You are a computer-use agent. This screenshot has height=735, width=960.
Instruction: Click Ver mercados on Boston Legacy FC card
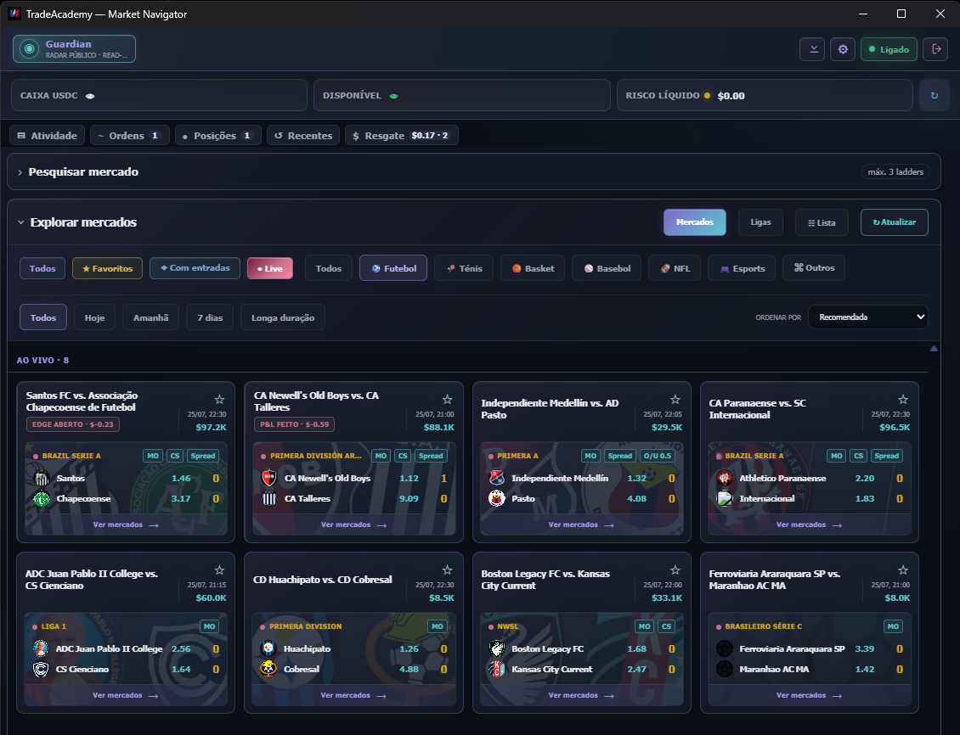click(x=581, y=695)
